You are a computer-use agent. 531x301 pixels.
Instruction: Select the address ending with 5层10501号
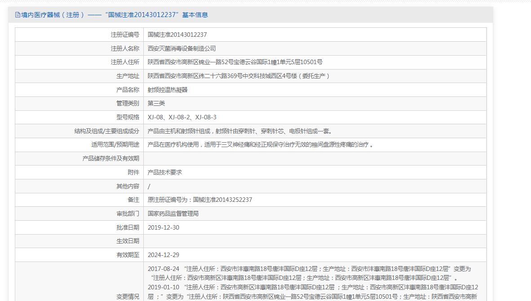click(x=235, y=62)
